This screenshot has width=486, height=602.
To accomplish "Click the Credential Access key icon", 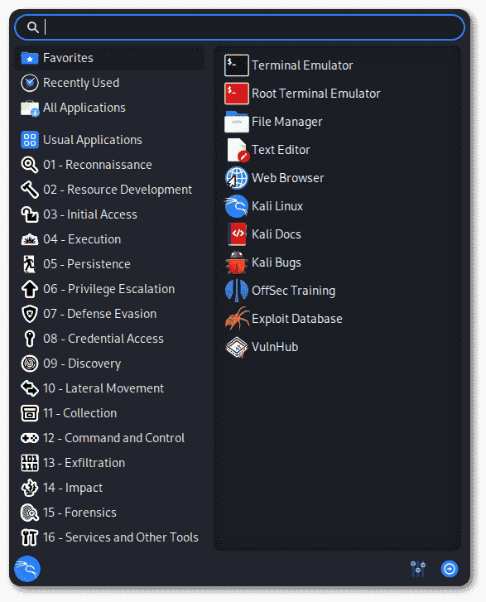I will 30,339.
